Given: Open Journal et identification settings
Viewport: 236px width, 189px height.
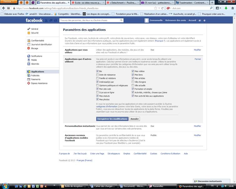Looking at the screenshot, I should coord(41,44).
